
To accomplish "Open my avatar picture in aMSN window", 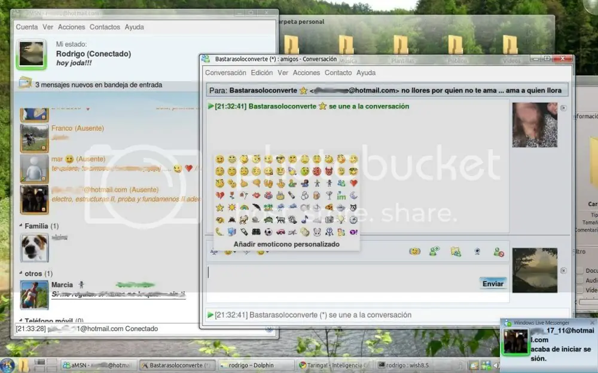I will 31,54.
